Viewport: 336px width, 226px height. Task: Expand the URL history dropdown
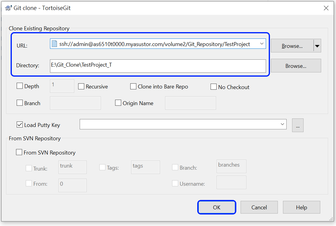[x=262, y=44]
